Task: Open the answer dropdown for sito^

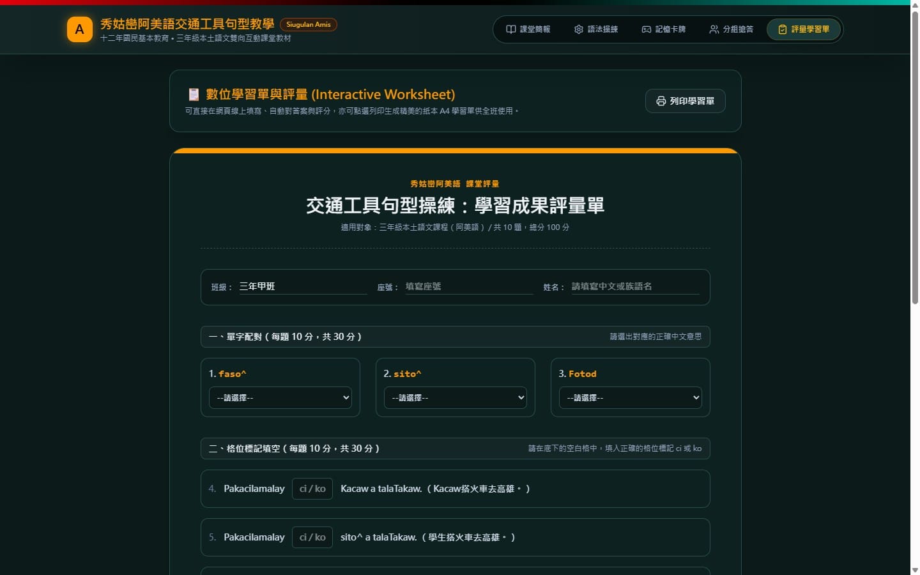Action: 456,397
